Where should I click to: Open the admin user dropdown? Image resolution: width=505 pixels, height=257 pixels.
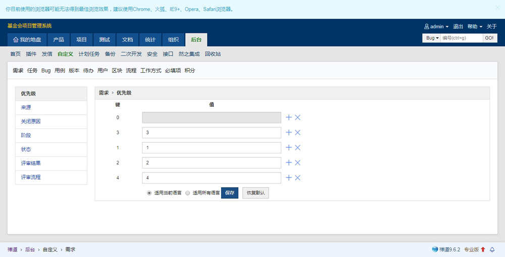436,26
